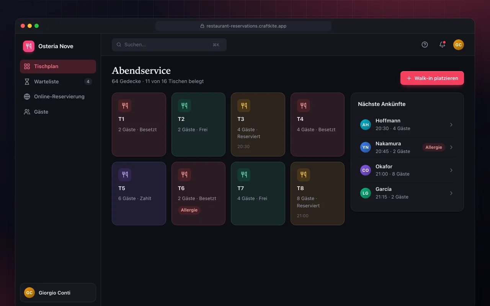This screenshot has width=490, height=306.
Task: Open Giorgio Conti profile card
Action: (x=58, y=293)
